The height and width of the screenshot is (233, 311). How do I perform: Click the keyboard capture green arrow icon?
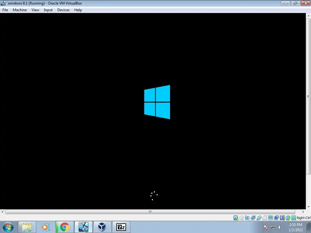click(294, 218)
